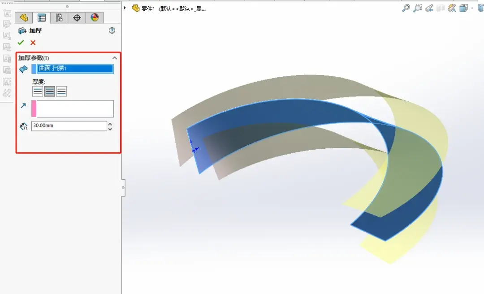Confirm thicken with the green checkmark
The image size is (484, 294).
tap(21, 42)
